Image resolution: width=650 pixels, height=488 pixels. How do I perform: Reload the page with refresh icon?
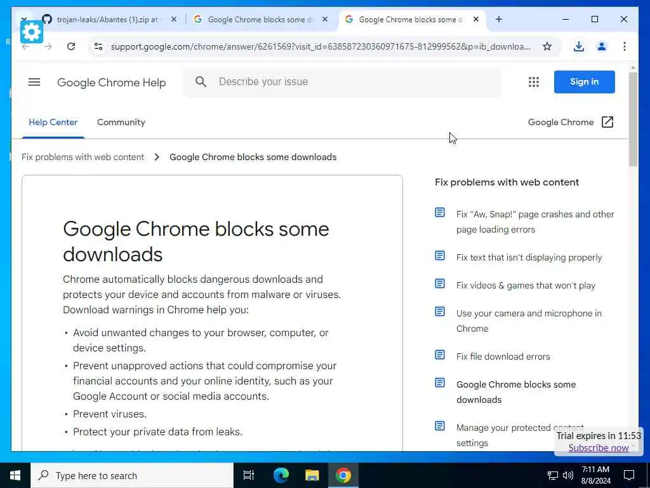[71, 46]
